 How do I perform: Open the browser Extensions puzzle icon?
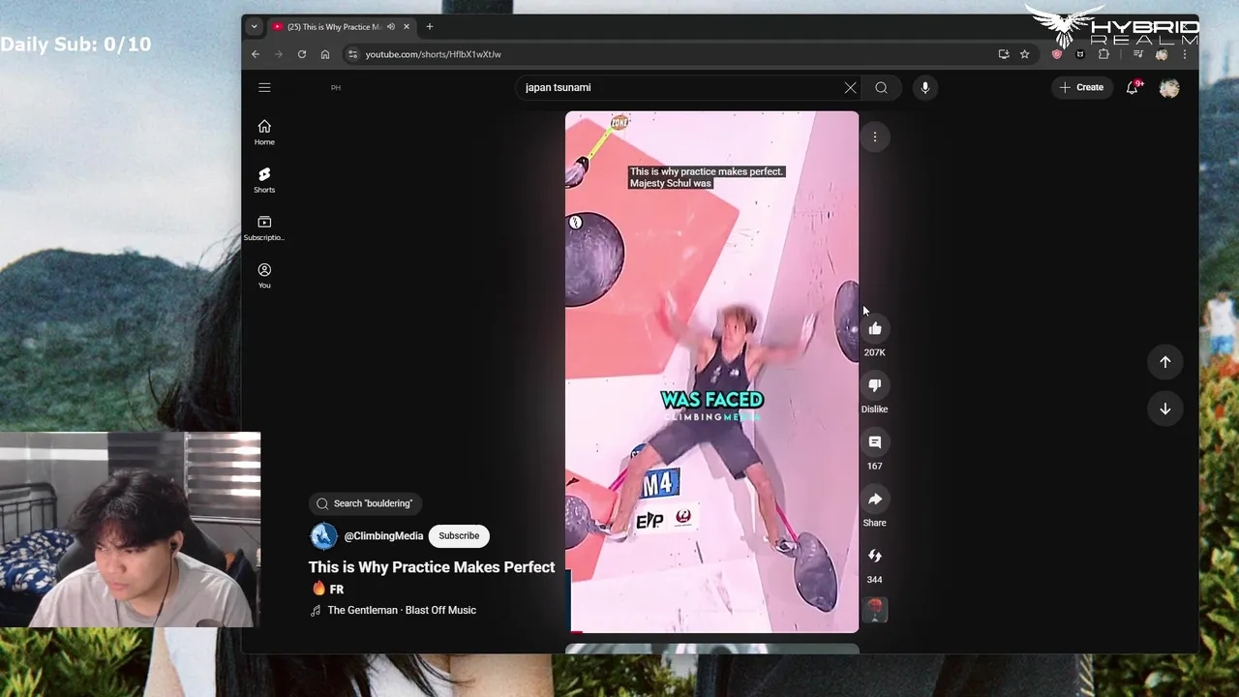click(1103, 54)
